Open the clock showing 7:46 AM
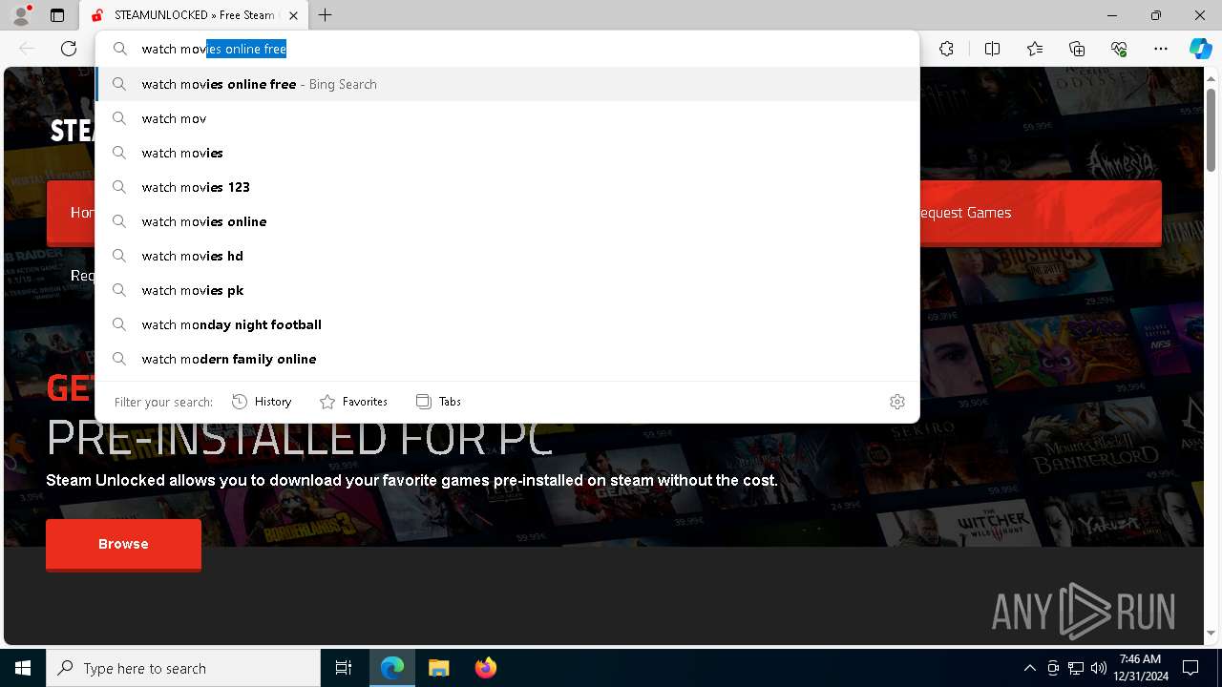 (x=1140, y=668)
